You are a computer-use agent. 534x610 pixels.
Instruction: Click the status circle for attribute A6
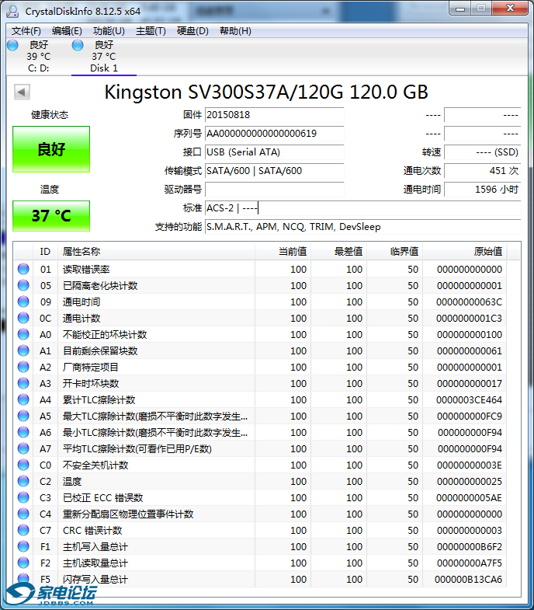coord(23,432)
